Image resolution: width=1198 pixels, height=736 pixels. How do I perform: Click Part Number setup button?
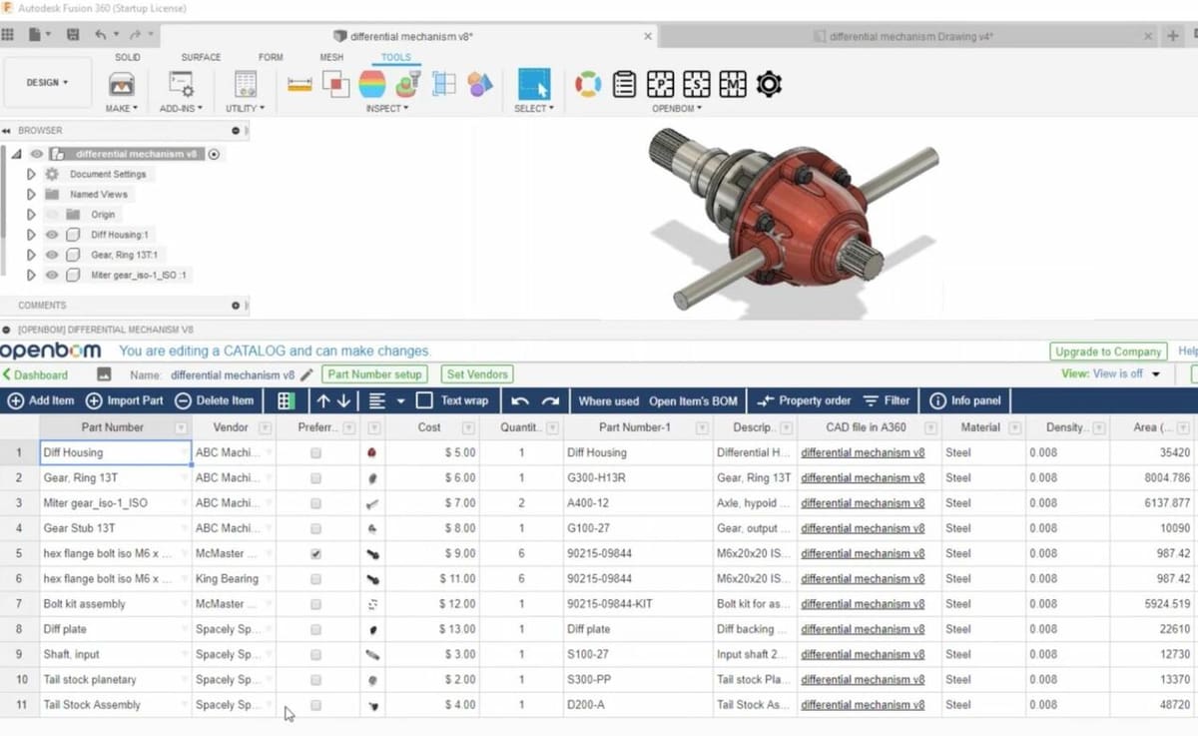click(x=374, y=374)
